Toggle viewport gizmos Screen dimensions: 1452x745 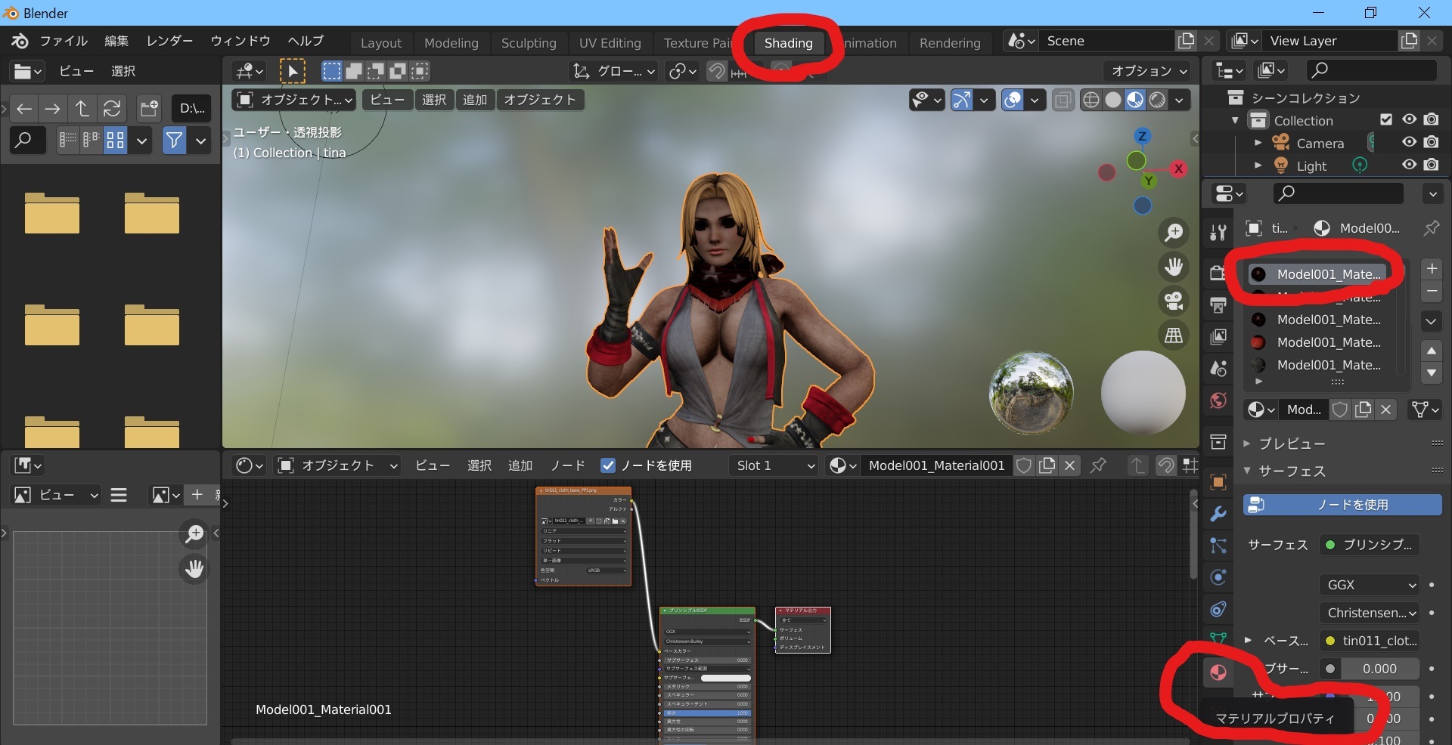coord(961,100)
